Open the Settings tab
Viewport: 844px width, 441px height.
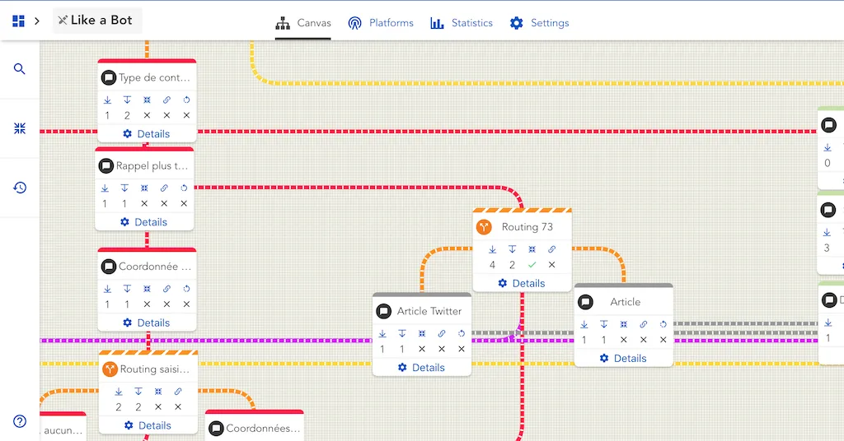[x=539, y=23]
